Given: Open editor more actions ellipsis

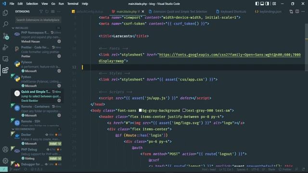Looking at the screenshot, I should (303, 12).
